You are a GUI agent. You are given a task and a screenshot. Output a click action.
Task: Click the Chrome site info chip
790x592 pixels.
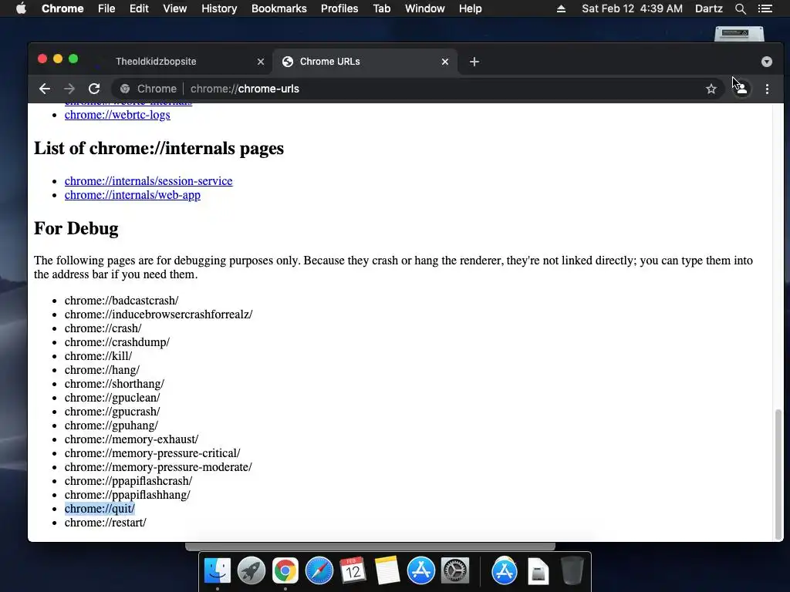149,89
